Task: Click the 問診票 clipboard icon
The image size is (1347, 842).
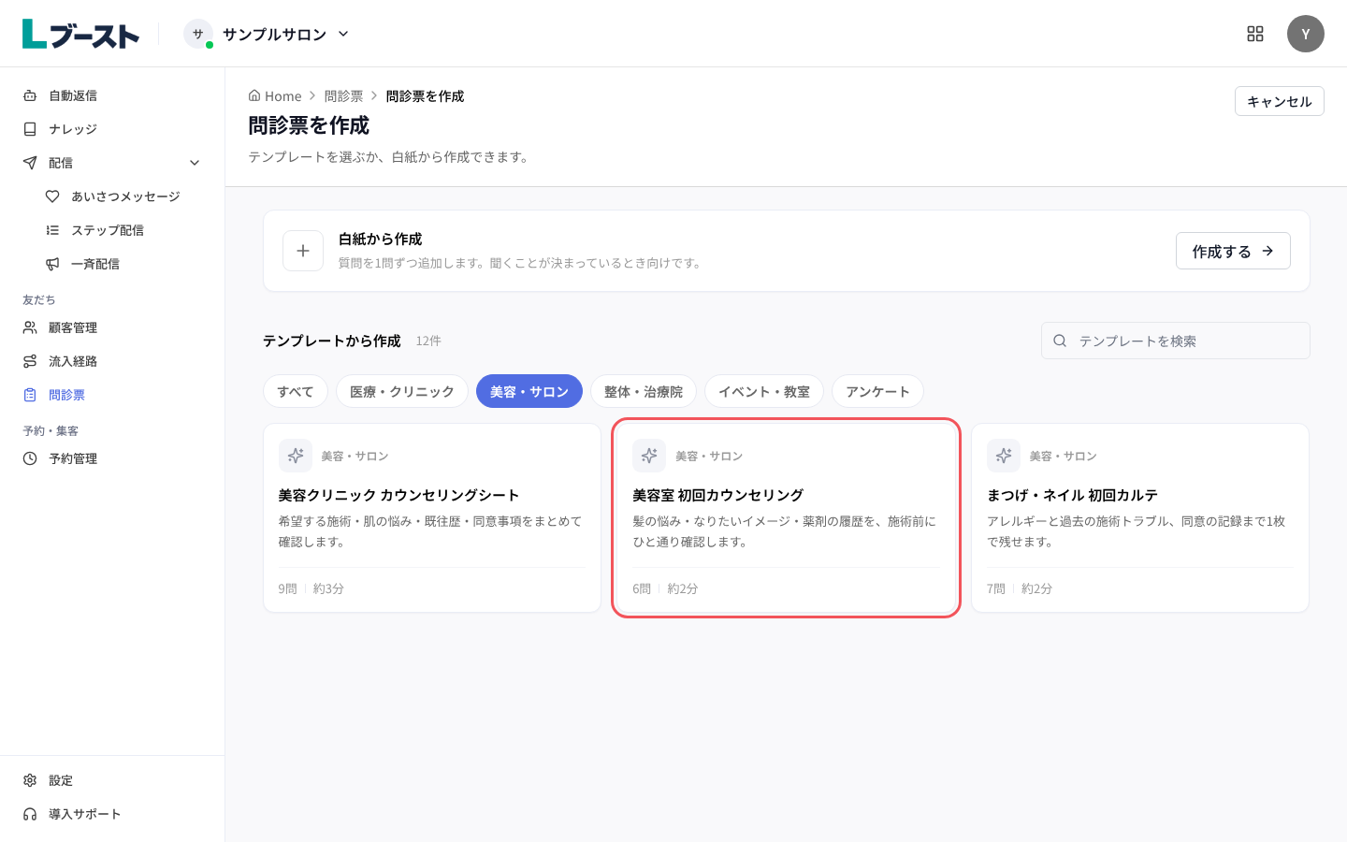Action: 30,395
